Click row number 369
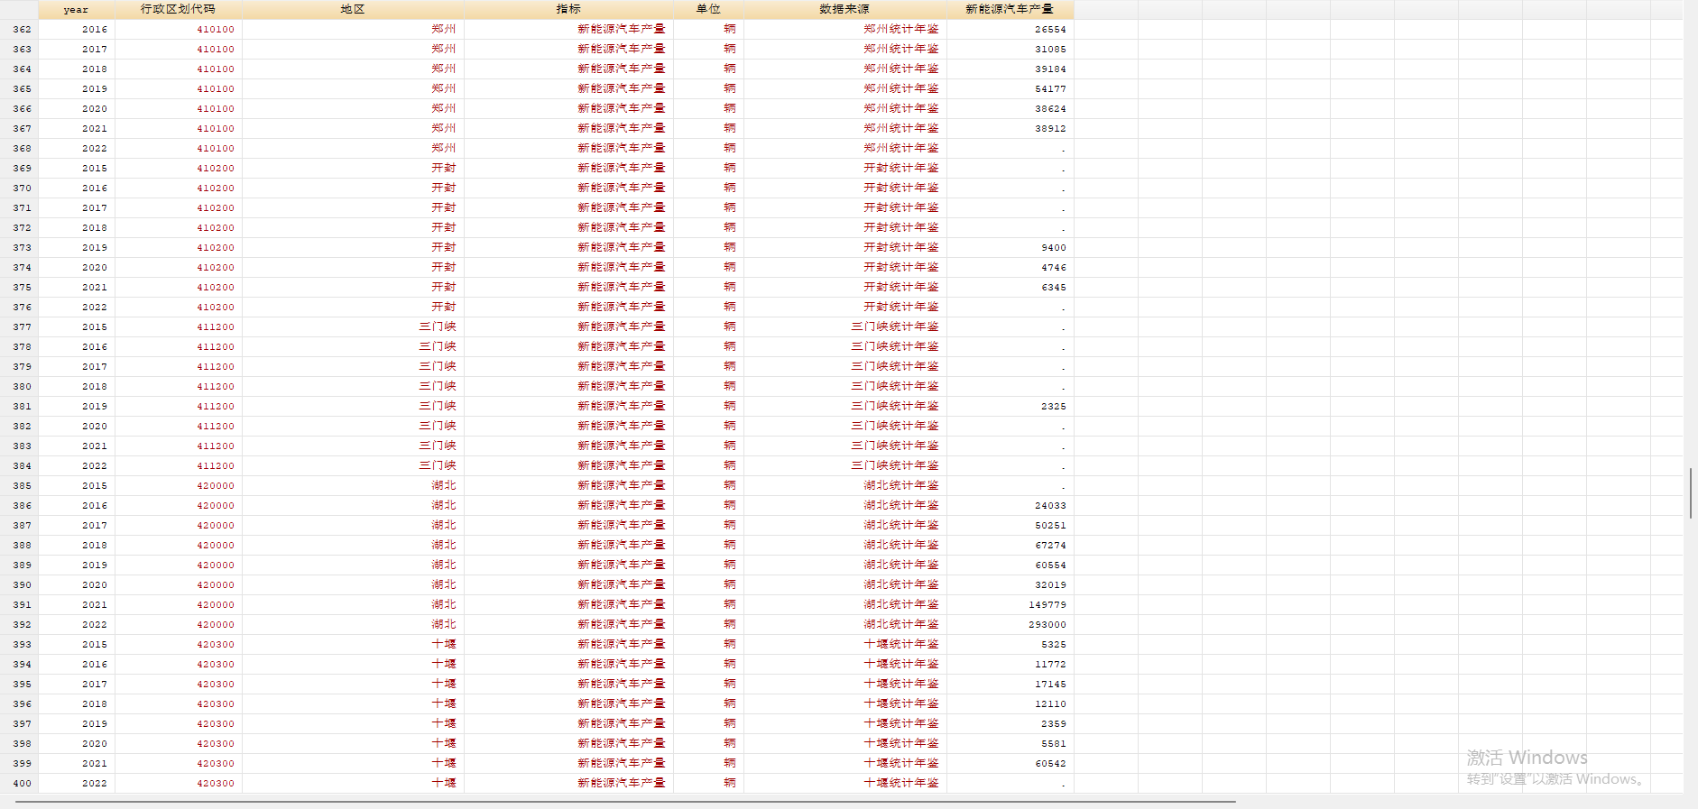Screen dimensions: 1698x809 [x=22, y=169]
